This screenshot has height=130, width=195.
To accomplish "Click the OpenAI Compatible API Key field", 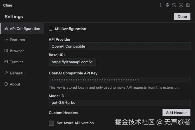I will (119, 80).
